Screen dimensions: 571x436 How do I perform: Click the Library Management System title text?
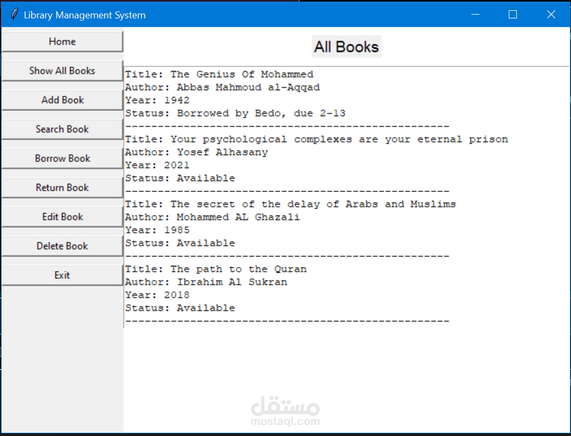(84, 15)
